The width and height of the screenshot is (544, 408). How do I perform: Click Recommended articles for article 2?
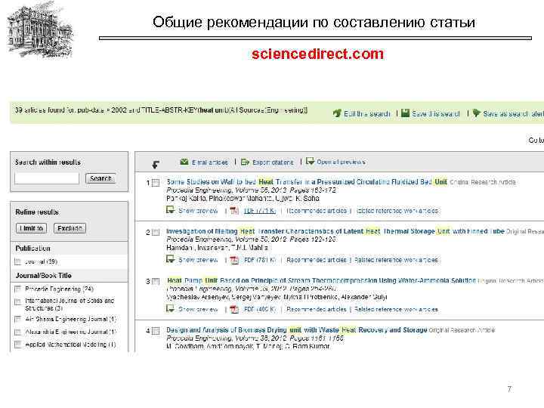click(x=317, y=260)
